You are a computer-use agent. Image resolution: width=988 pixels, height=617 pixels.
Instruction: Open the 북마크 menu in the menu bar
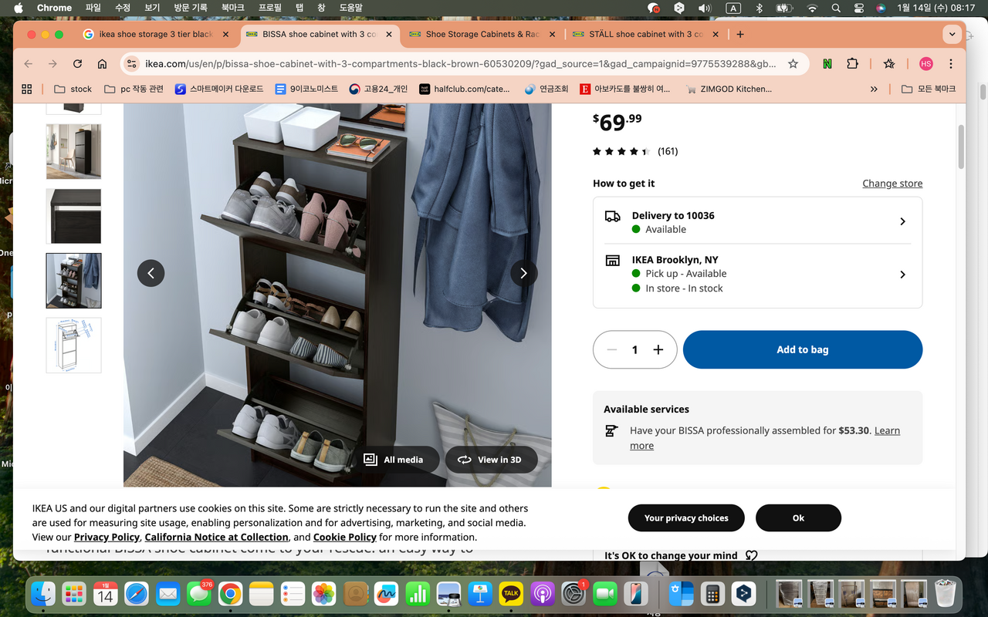tap(232, 8)
